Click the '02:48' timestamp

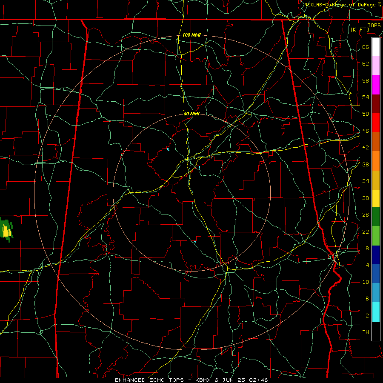(258, 380)
